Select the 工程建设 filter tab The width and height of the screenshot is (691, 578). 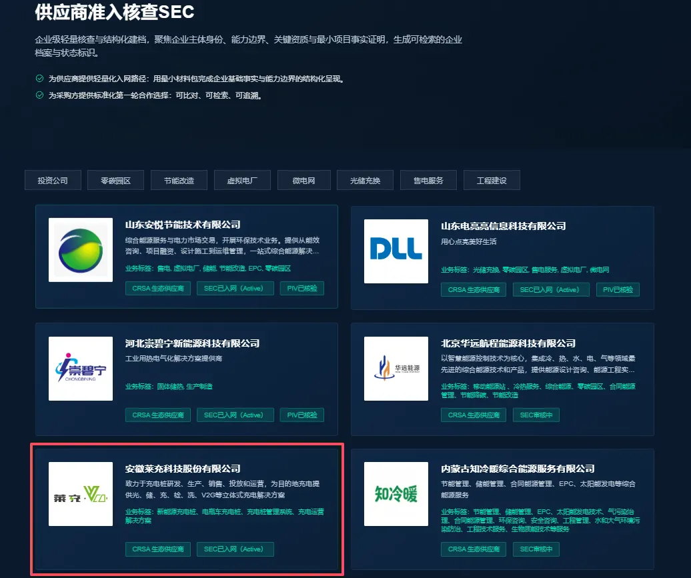tap(492, 180)
